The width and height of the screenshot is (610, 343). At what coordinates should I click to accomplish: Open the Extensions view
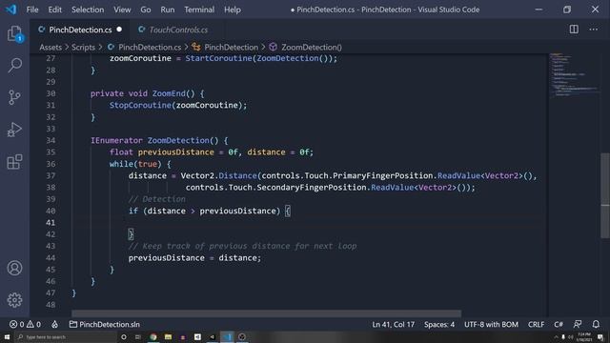[x=15, y=162]
